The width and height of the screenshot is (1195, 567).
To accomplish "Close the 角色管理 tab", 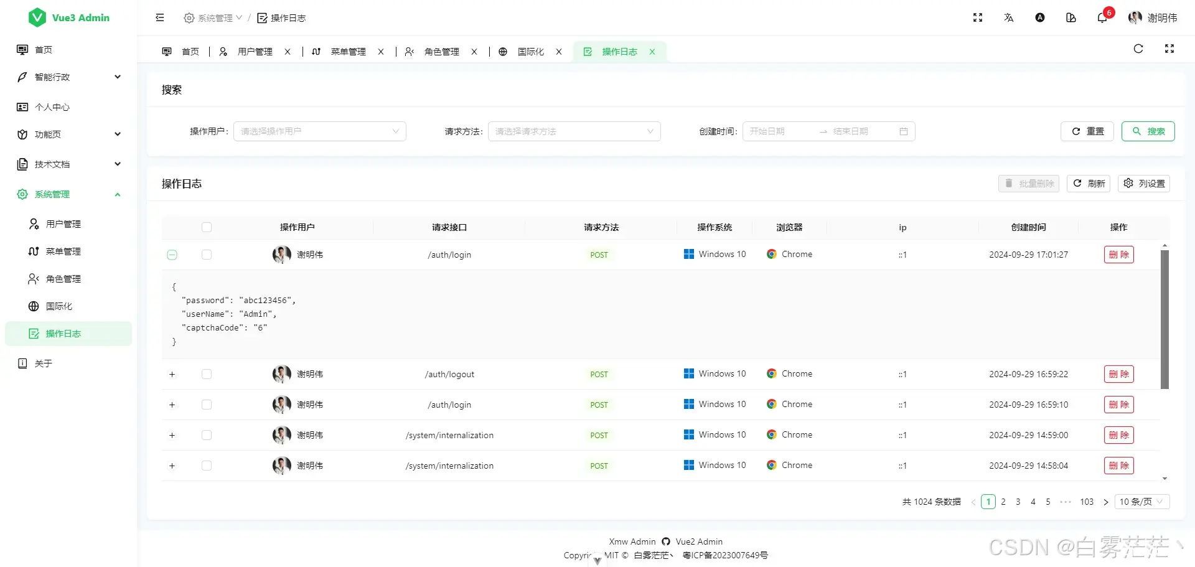I will [474, 52].
